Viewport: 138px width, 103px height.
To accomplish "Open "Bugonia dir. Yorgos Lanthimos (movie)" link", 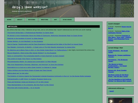I will 119,56.
